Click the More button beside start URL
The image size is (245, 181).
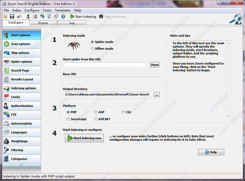click(155, 65)
